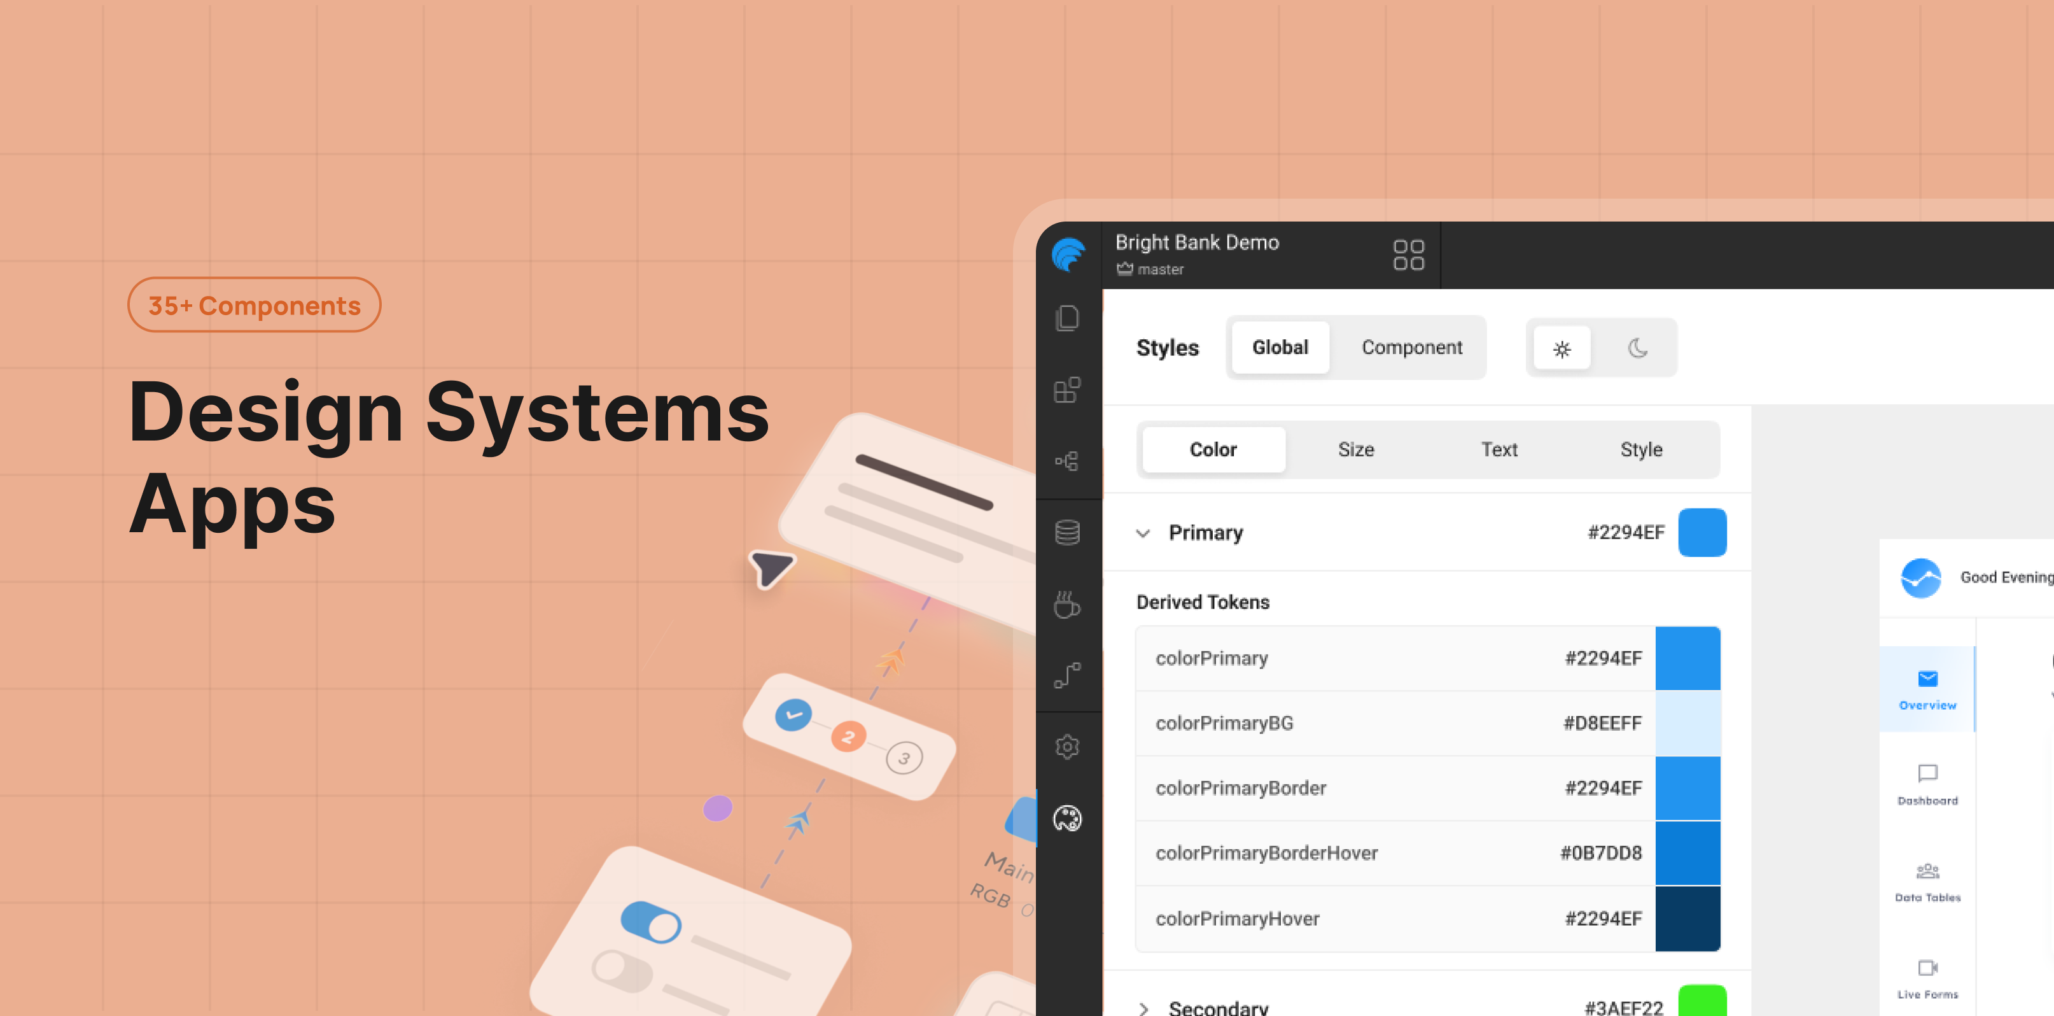The image size is (2054, 1016).
Task: Click the blue app logo icon
Action: 1068,255
